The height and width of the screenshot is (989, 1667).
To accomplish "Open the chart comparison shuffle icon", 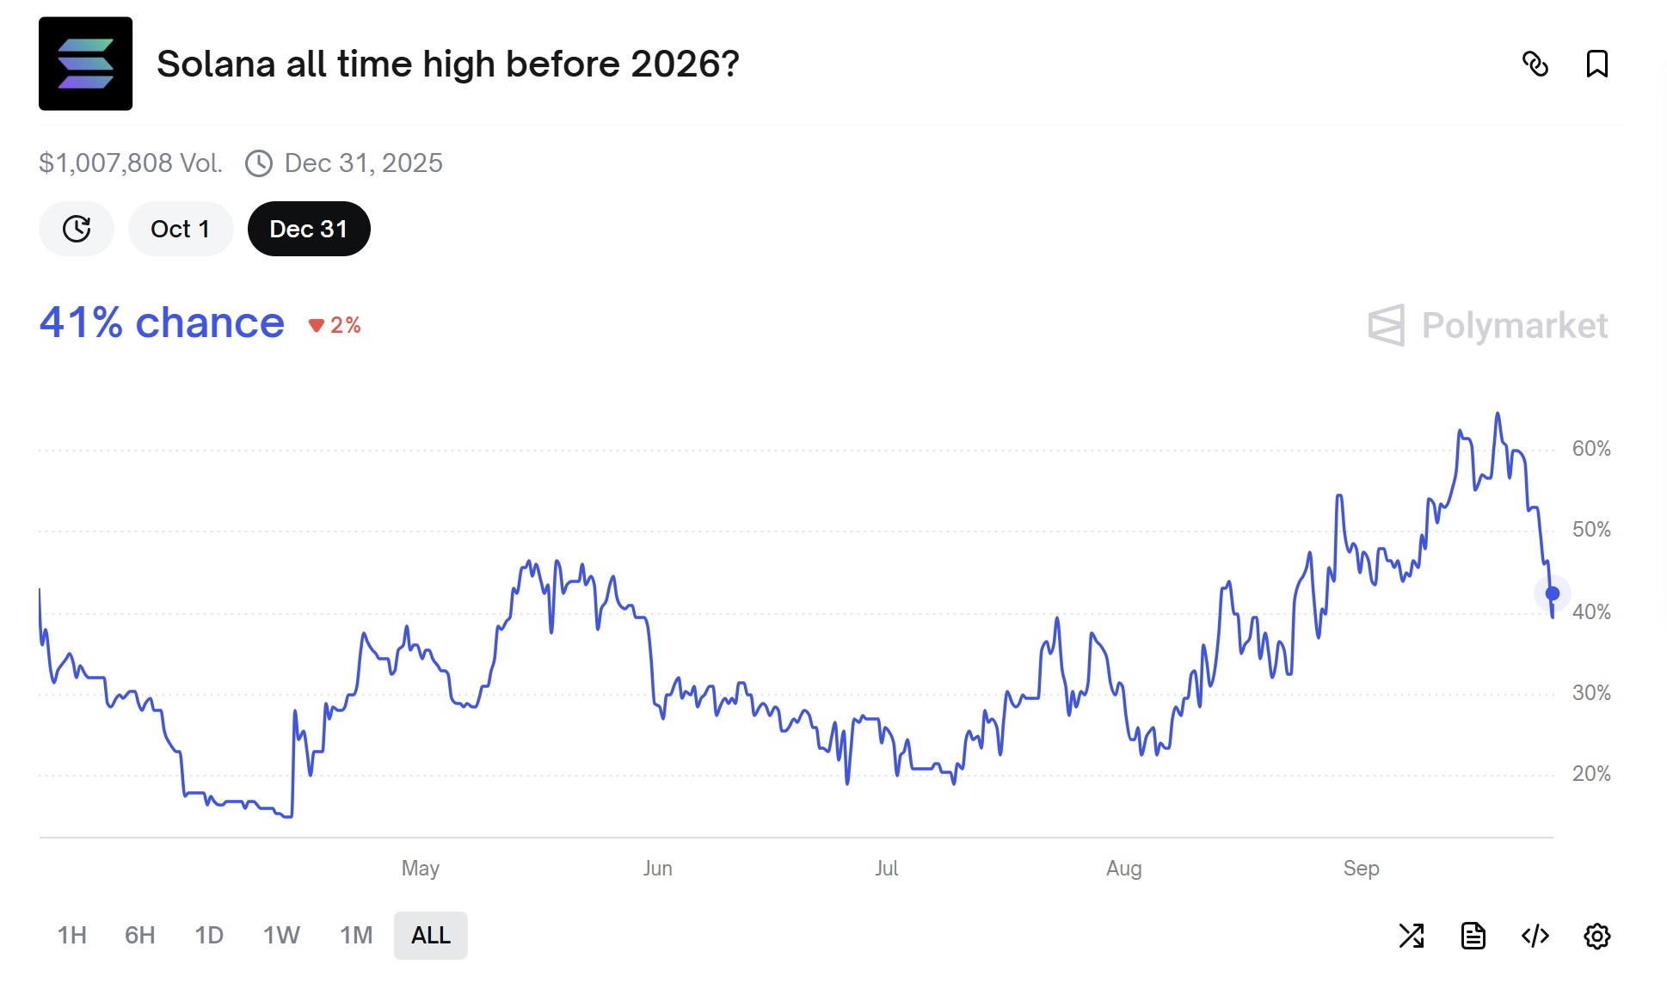I will tap(1412, 936).
